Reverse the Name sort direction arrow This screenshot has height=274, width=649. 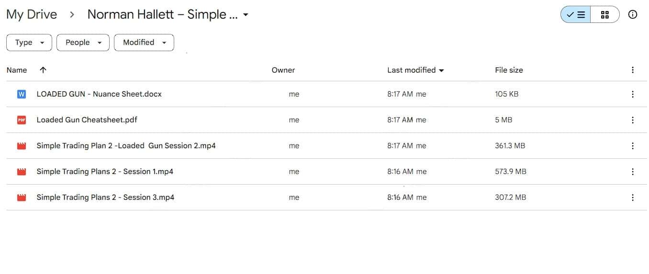(x=43, y=70)
